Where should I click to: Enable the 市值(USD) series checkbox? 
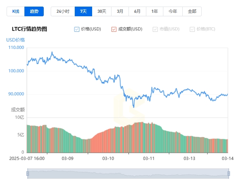tap(155, 29)
